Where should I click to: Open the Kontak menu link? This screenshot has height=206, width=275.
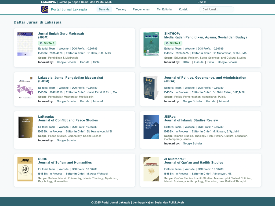[183, 9]
